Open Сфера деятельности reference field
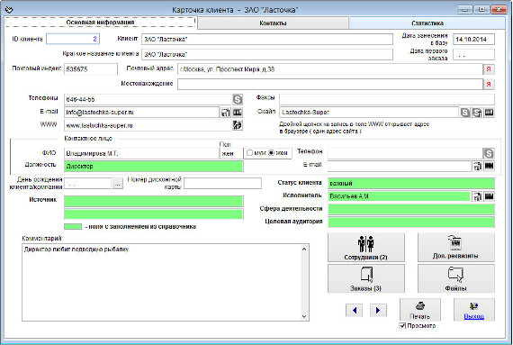The image size is (513, 345). 411,209
